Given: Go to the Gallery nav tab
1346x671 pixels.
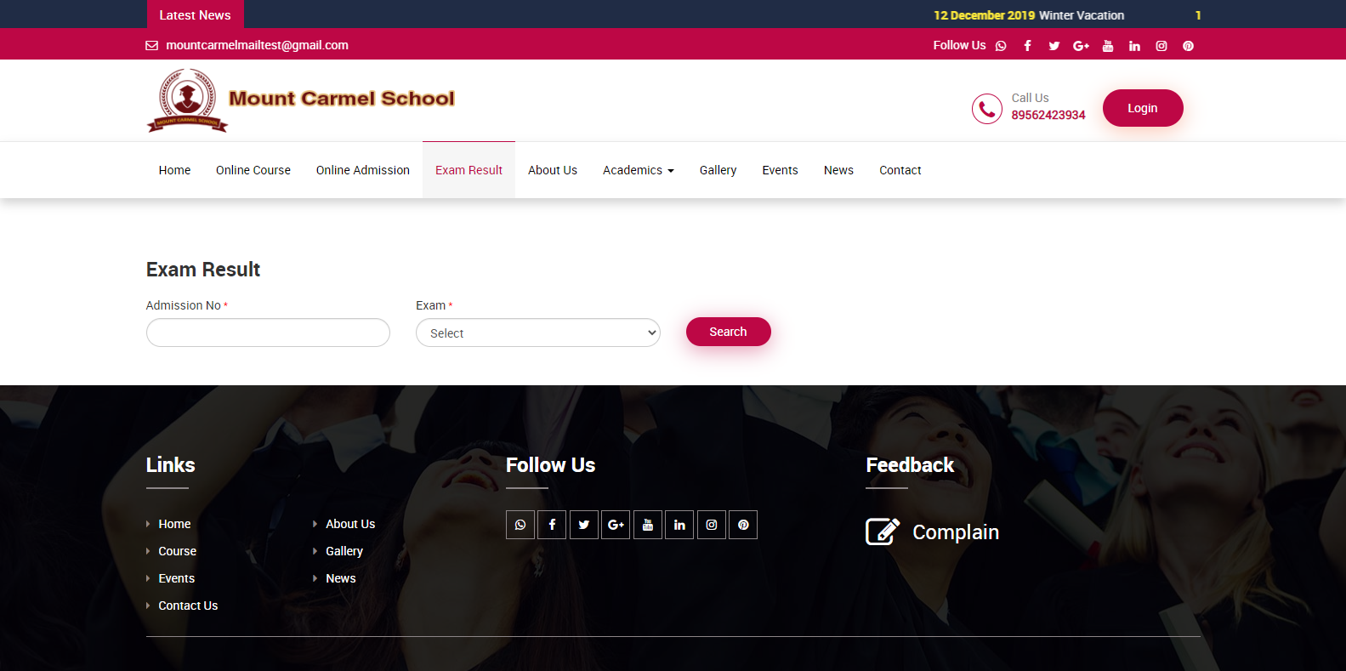Looking at the screenshot, I should pos(718,170).
